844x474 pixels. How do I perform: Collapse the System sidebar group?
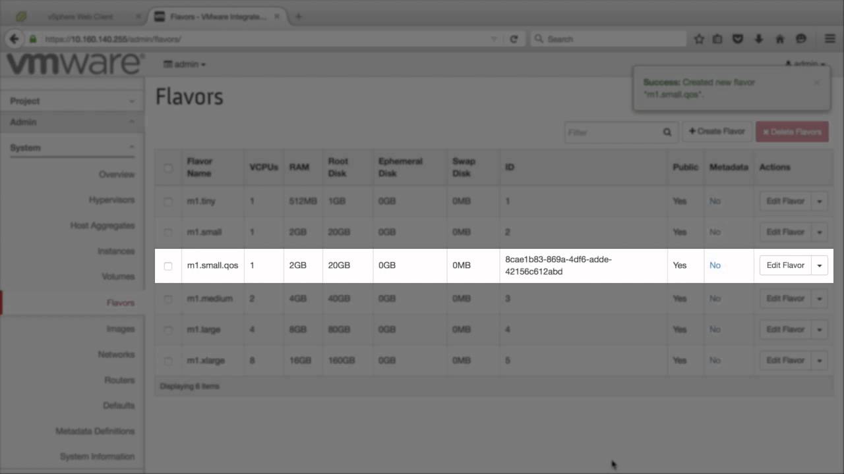tap(72, 147)
